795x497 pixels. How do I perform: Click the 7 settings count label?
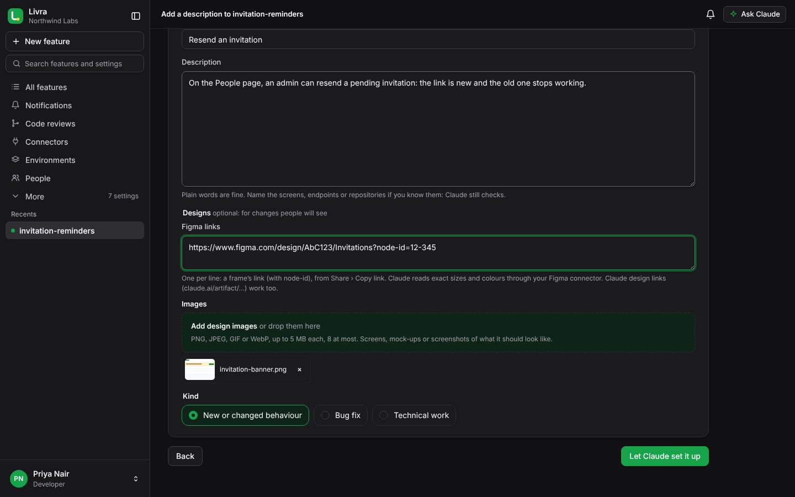123,196
